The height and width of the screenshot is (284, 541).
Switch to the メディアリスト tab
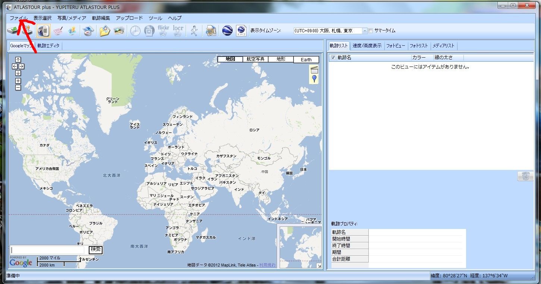pyautogui.click(x=444, y=46)
